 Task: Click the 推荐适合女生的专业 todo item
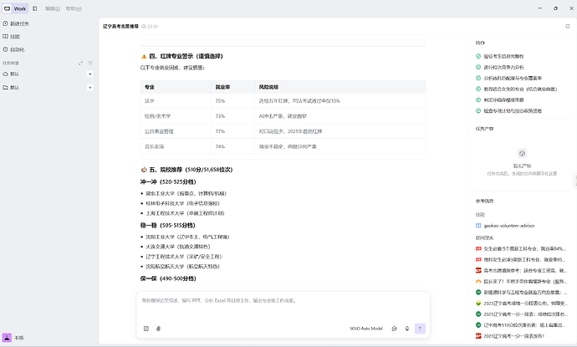(x=516, y=89)
